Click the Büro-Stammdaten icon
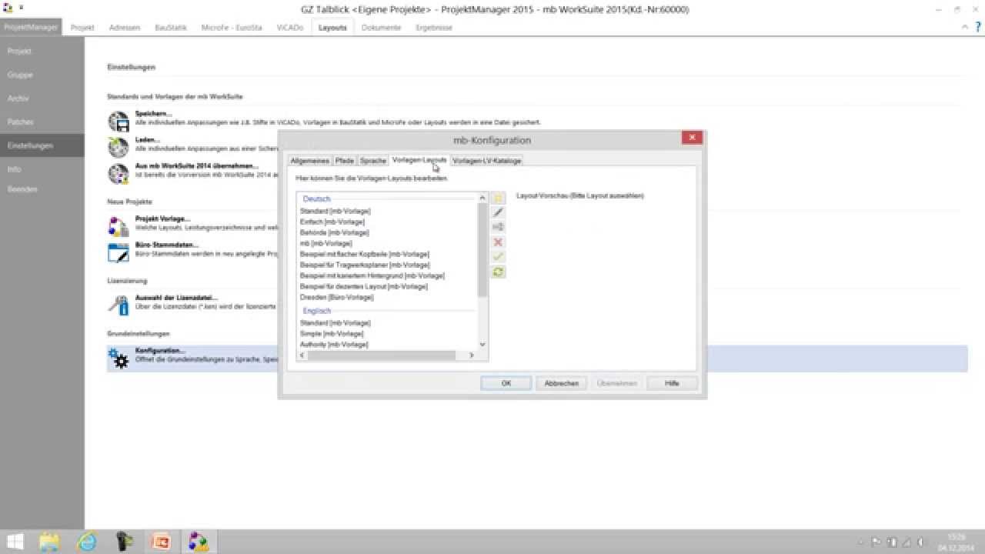Screen dimensions: 985x554 point(119,252)
